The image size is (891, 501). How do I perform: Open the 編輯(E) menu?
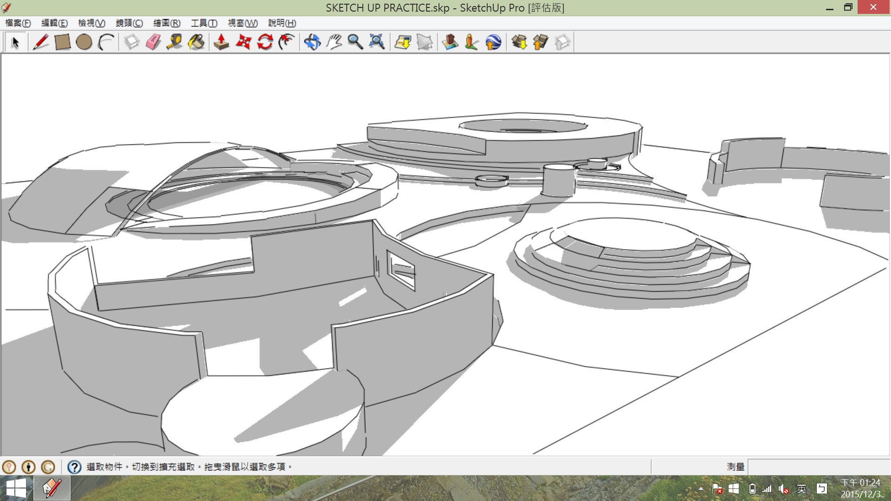(x=55, y=23)
